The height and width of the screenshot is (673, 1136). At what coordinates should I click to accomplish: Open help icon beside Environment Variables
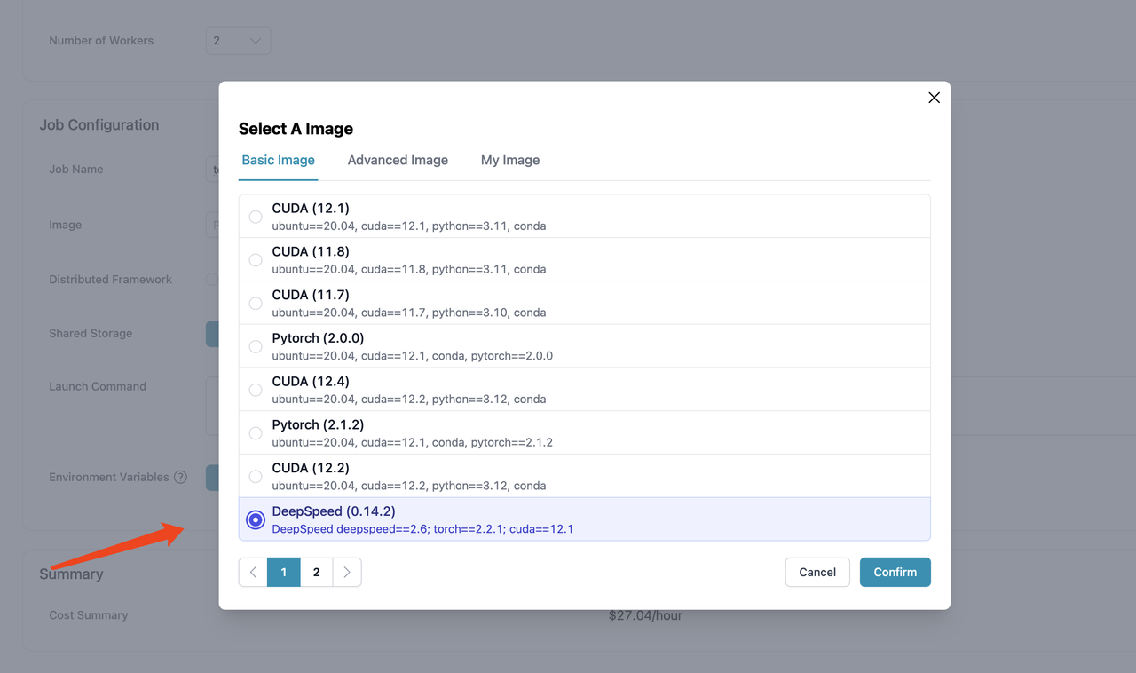[x=180, y=477]
